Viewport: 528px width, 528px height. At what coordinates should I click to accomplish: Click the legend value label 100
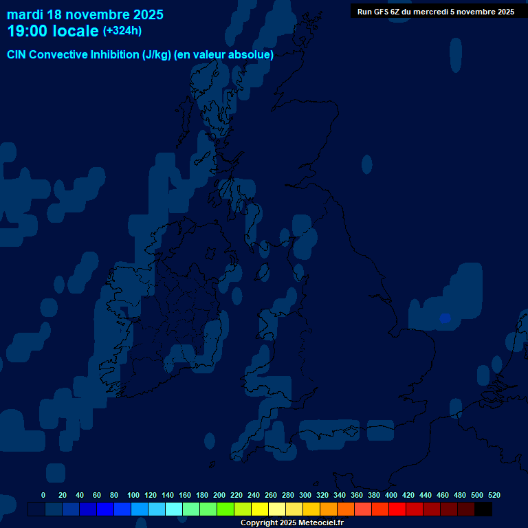tap(133, 495)
